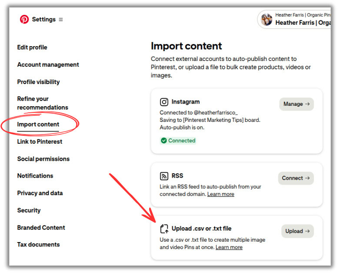Go to Social permissions
Image resolution: width=340 pixels, height=273 pixels.
(x=43, y=159)
